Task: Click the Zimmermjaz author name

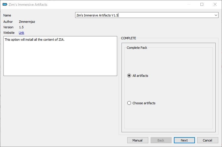Action: [27, 22]
